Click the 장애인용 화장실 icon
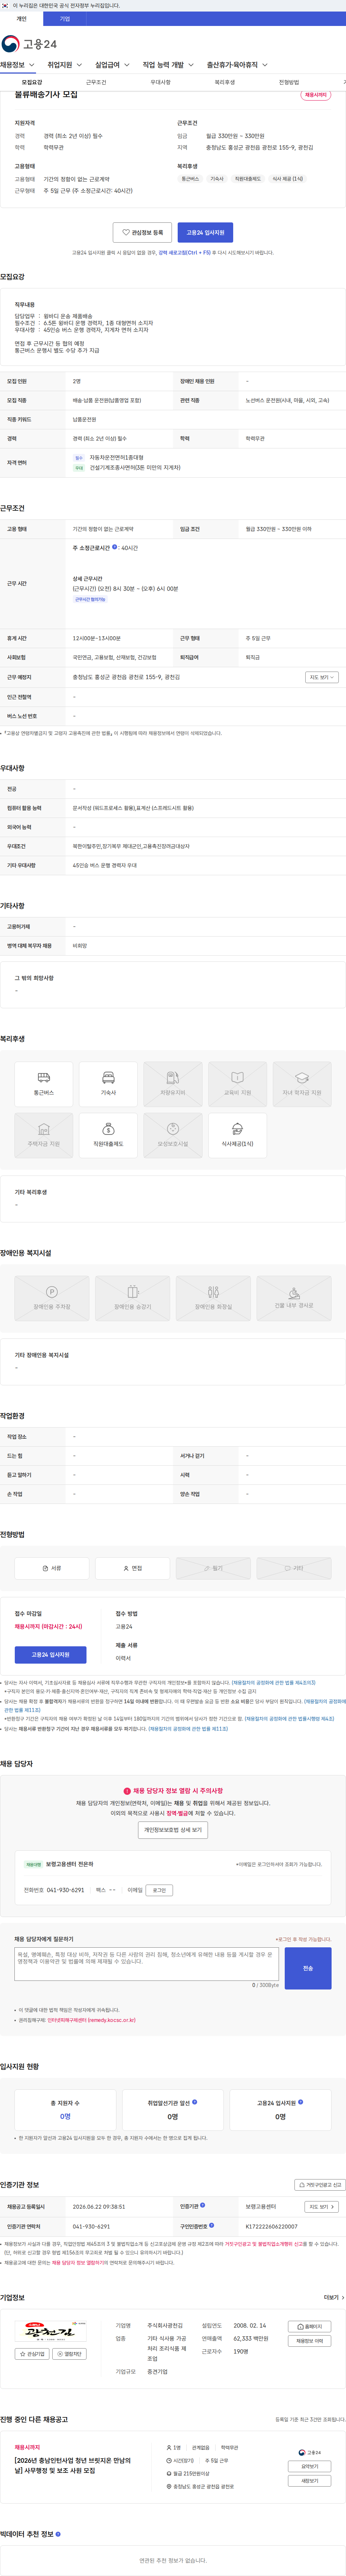 (213, 1298)
